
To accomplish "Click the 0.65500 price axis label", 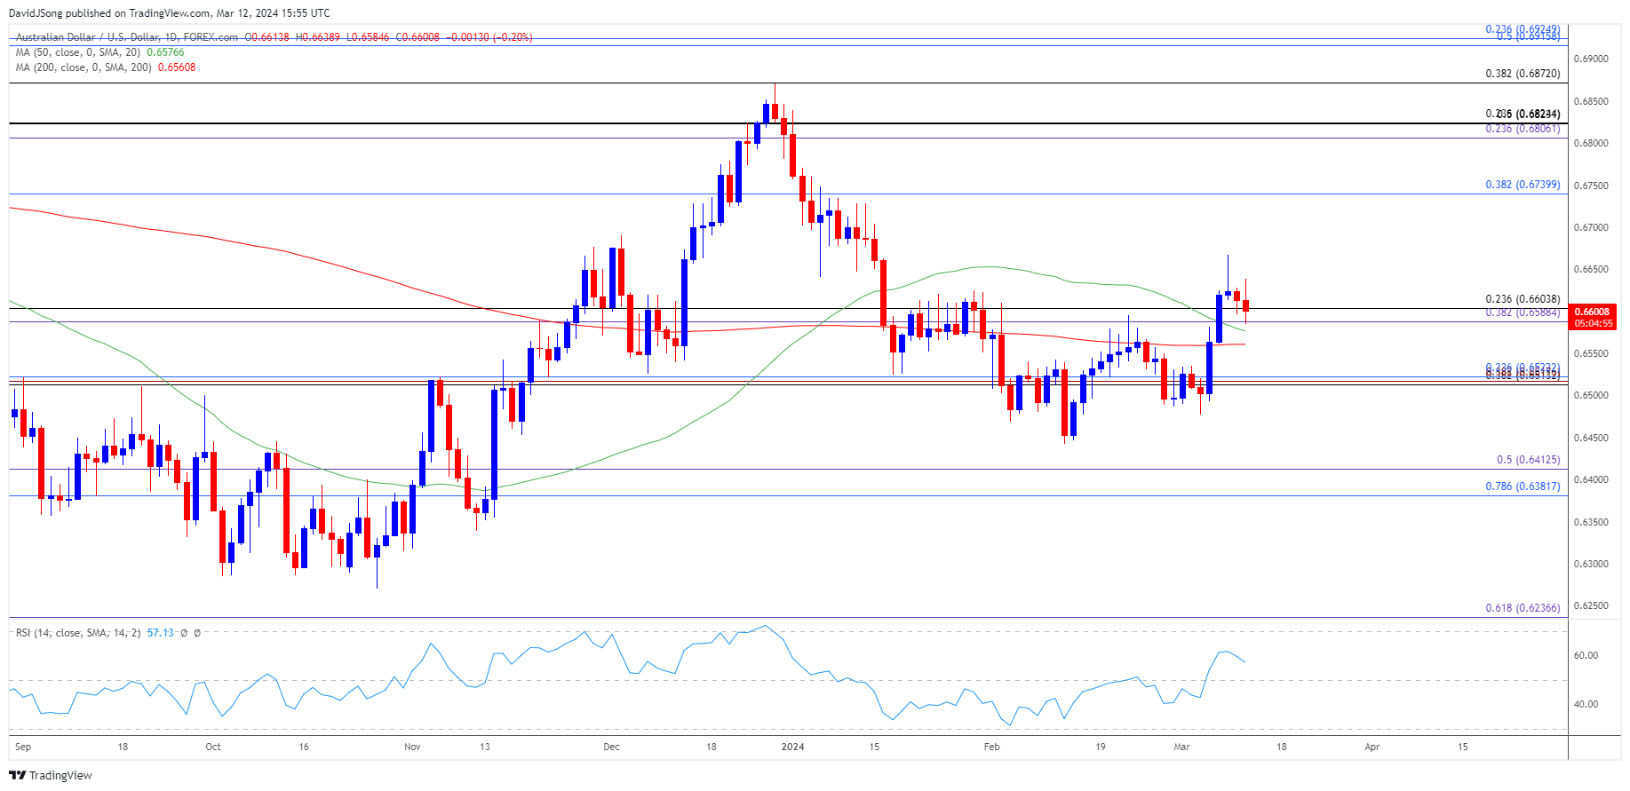I will [x=1591, y=353].
